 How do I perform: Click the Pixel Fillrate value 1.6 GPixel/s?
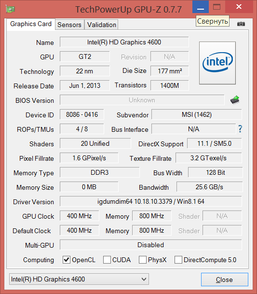(89, 158)
